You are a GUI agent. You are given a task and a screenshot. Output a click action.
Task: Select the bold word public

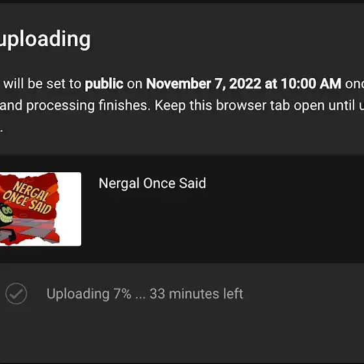[x=104, y=84]
